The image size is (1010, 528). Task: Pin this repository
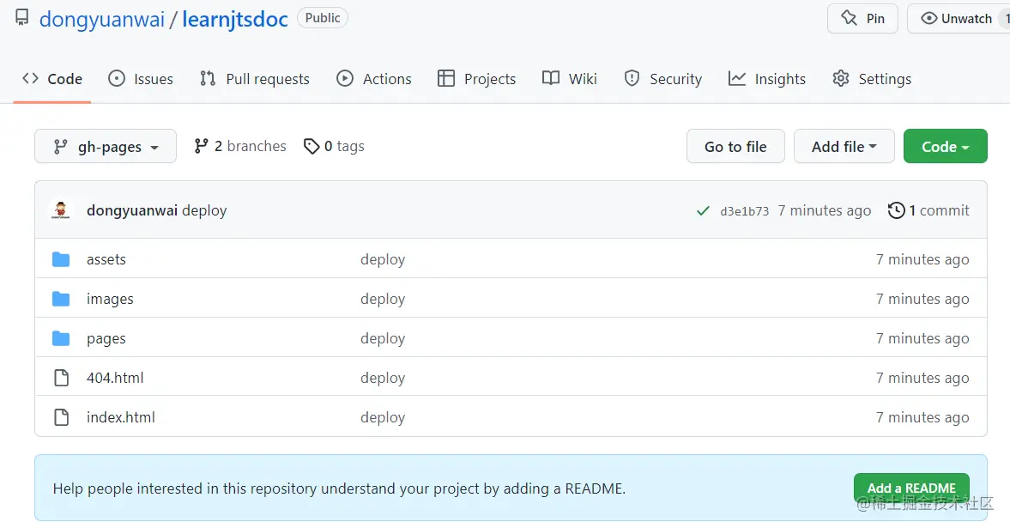click(x=862, y=18)
